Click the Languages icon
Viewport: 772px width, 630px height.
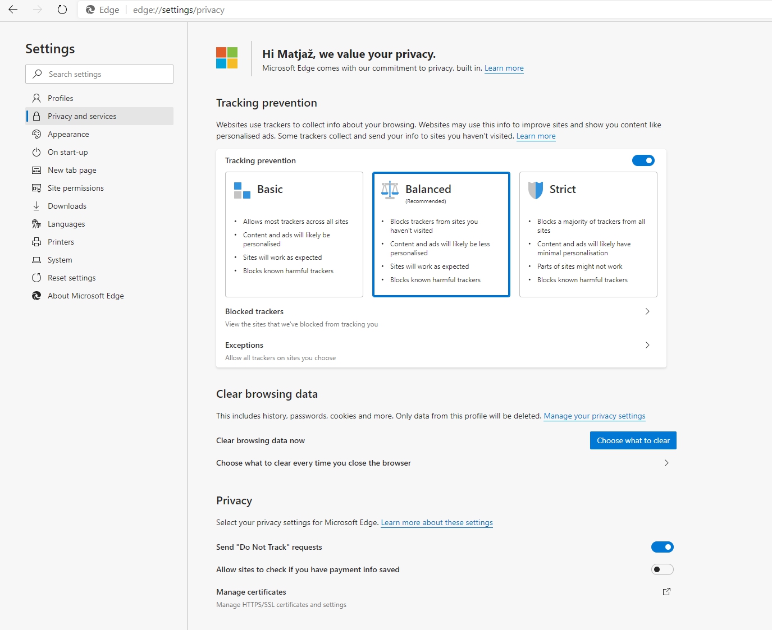(x=36, y=224)
